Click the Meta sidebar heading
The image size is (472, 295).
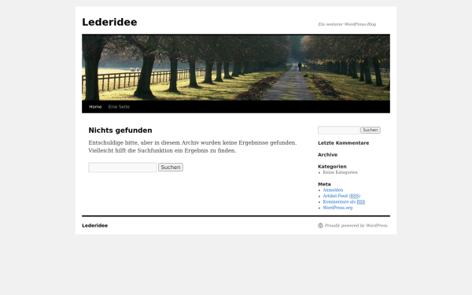point(324,184)
